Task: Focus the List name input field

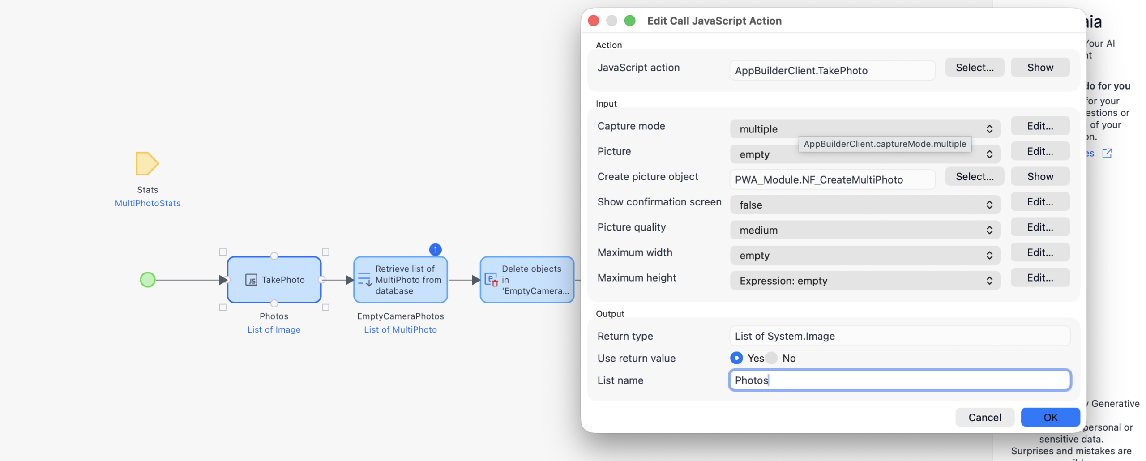Action: click(900, 380)
